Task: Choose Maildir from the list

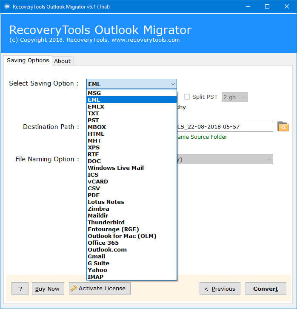Action: click(x=131, y=215)
